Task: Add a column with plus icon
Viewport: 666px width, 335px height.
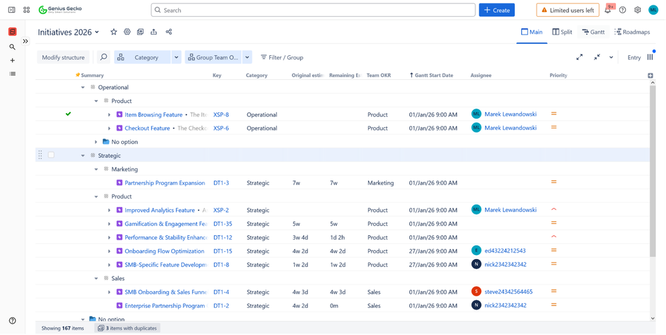Action: (x=650, y=75)
